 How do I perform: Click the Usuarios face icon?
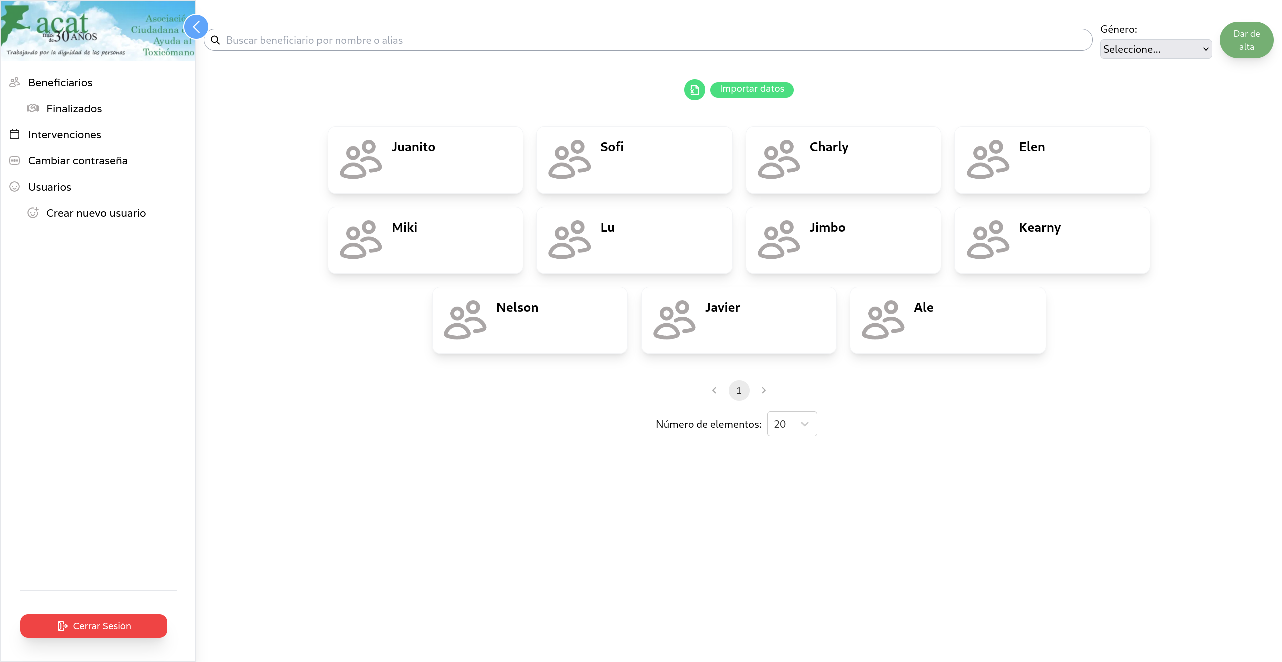click(15, 187)
